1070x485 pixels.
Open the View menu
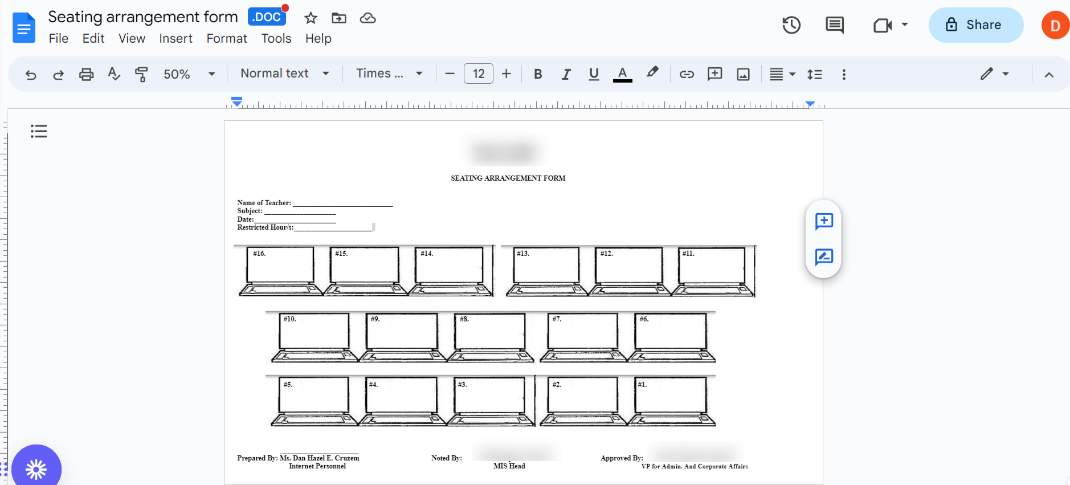(x=132, y=38)
